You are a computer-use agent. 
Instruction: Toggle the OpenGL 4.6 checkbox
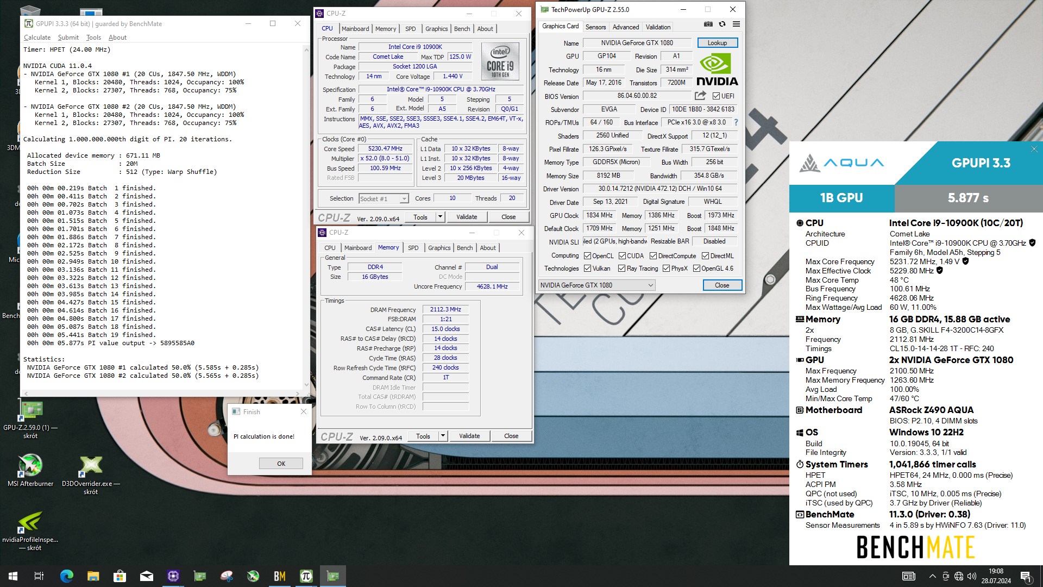coord(696,268)
